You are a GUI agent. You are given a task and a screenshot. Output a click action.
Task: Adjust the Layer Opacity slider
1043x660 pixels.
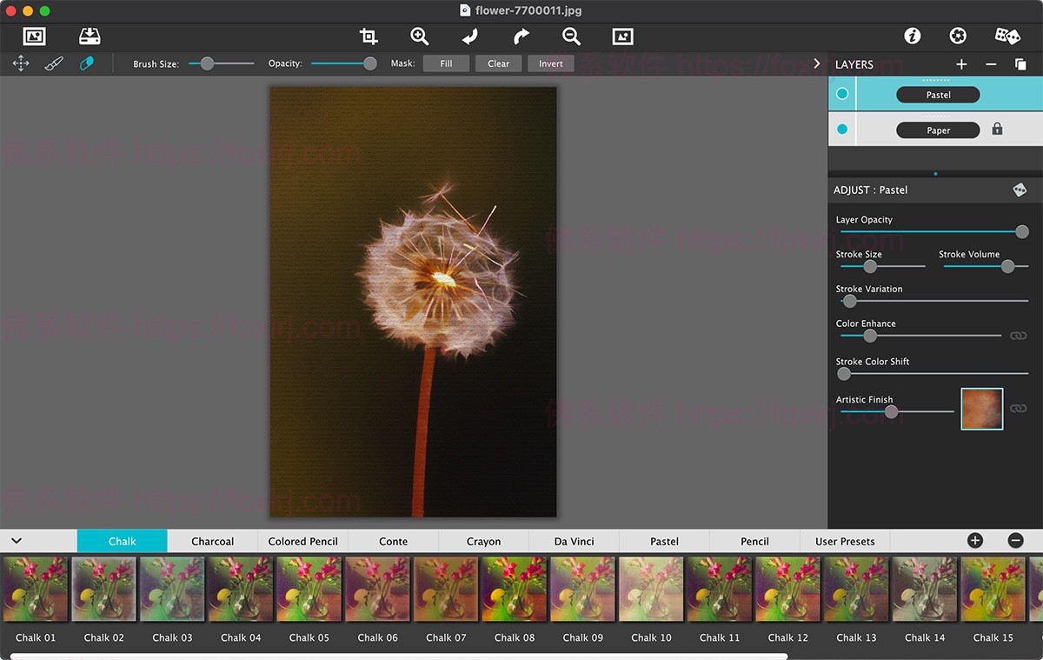(1022, 232)
